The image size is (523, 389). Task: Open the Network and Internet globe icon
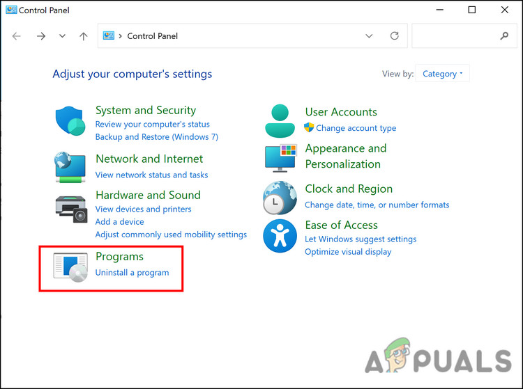pyautogui.click(x=70, y=166)
